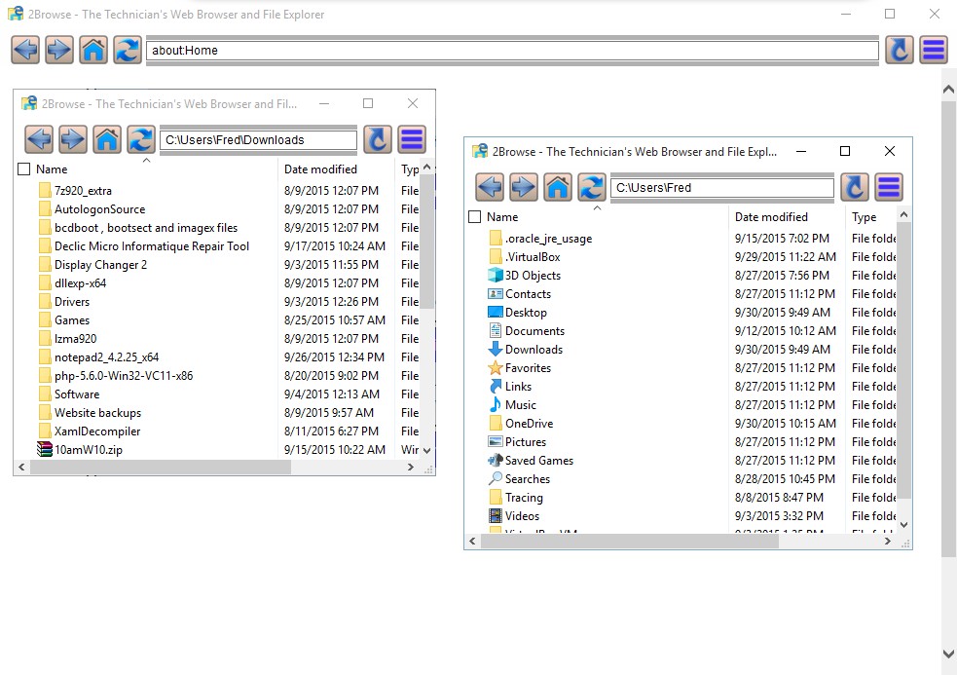957x675 pixels.
Task: Click the Forward arrow in the main toolbar
Action: click(59, 50)
